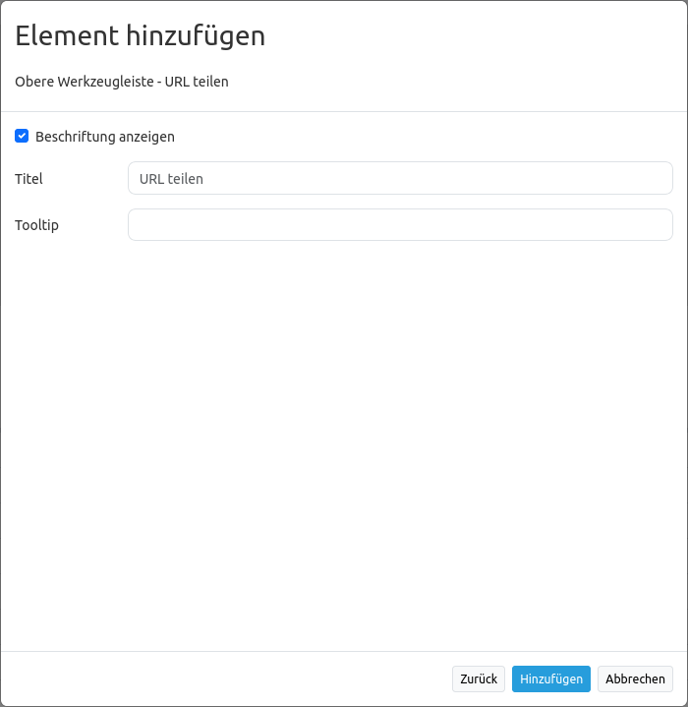Screen dimensions: 688x707
Task: Click the word Beschriftung beside the checkbox
Action: coord(76,137)
